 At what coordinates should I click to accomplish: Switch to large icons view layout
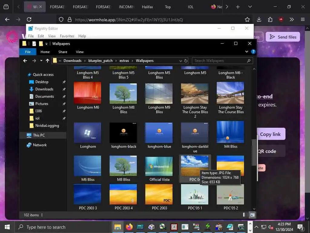pyautogui.click(x=252, y=215)
